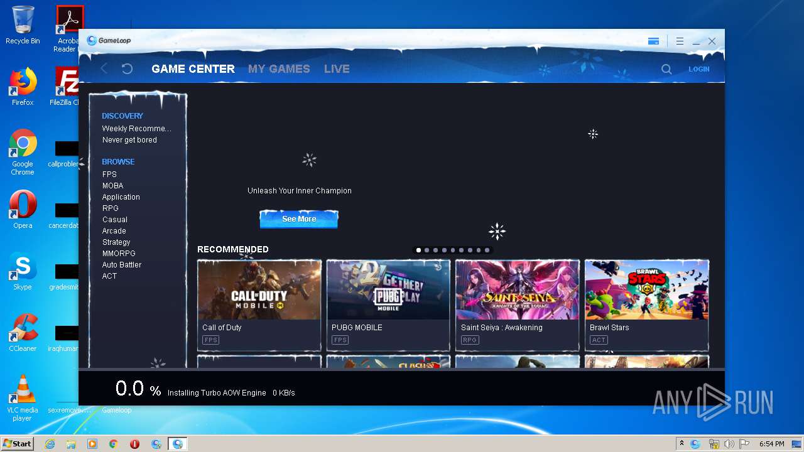This screenshot has height=452, width=804.
Task: Click the Installing Turbo AOW Engine status
Action: [217, 393]
